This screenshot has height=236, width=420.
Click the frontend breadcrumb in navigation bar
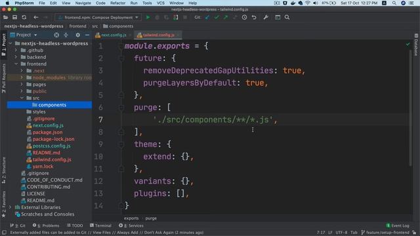[77, 26]
